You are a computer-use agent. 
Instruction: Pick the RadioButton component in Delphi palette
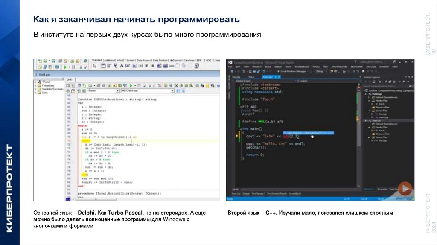pyautogui.click(x=153, y=66)
